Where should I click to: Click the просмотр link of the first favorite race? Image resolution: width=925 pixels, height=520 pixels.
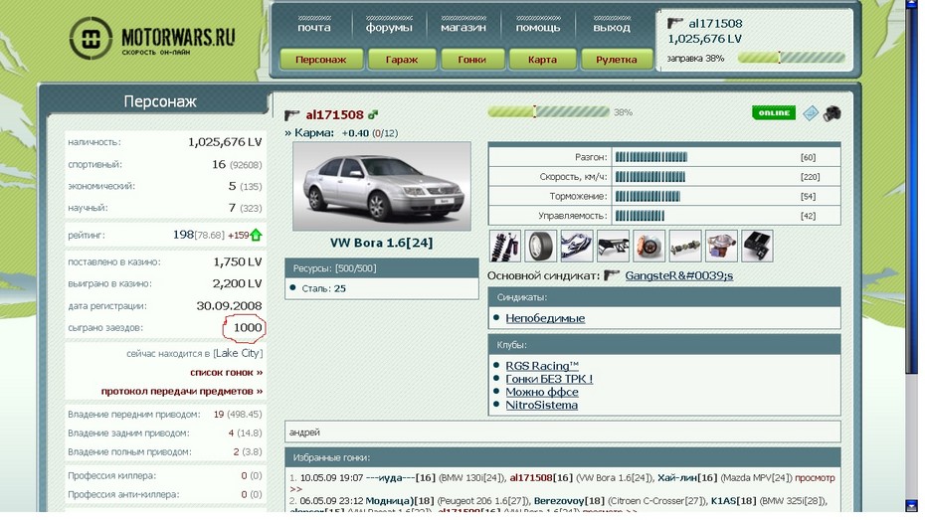point(815,478)
